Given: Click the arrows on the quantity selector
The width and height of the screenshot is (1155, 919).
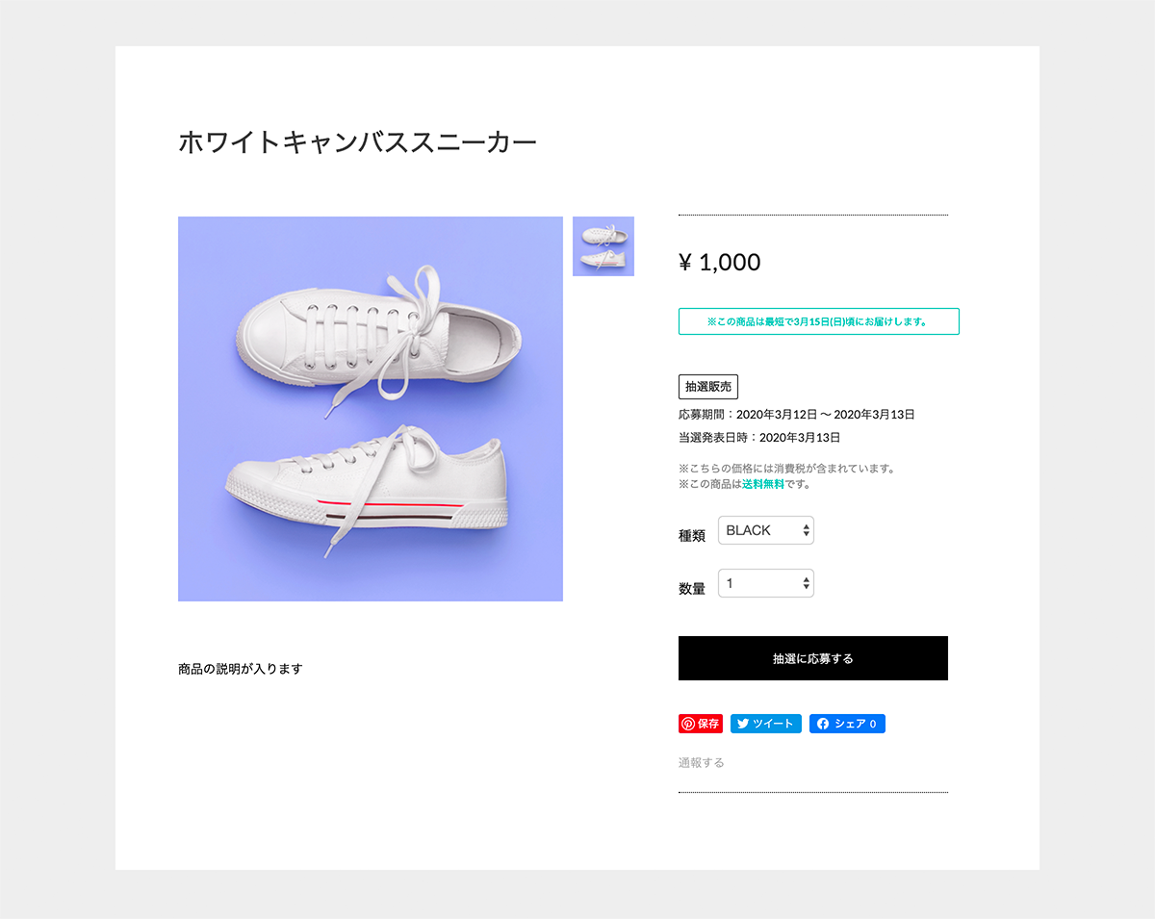Looking at the screenshot, I should 807,583.
